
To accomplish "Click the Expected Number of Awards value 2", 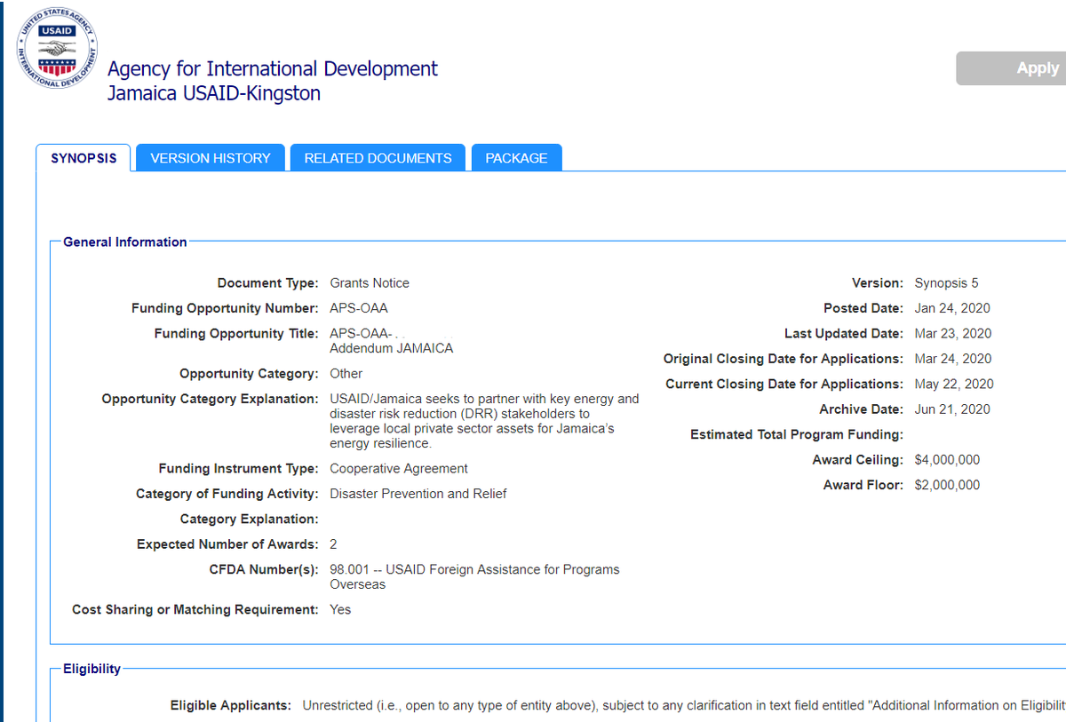I will tap(333, 544).
